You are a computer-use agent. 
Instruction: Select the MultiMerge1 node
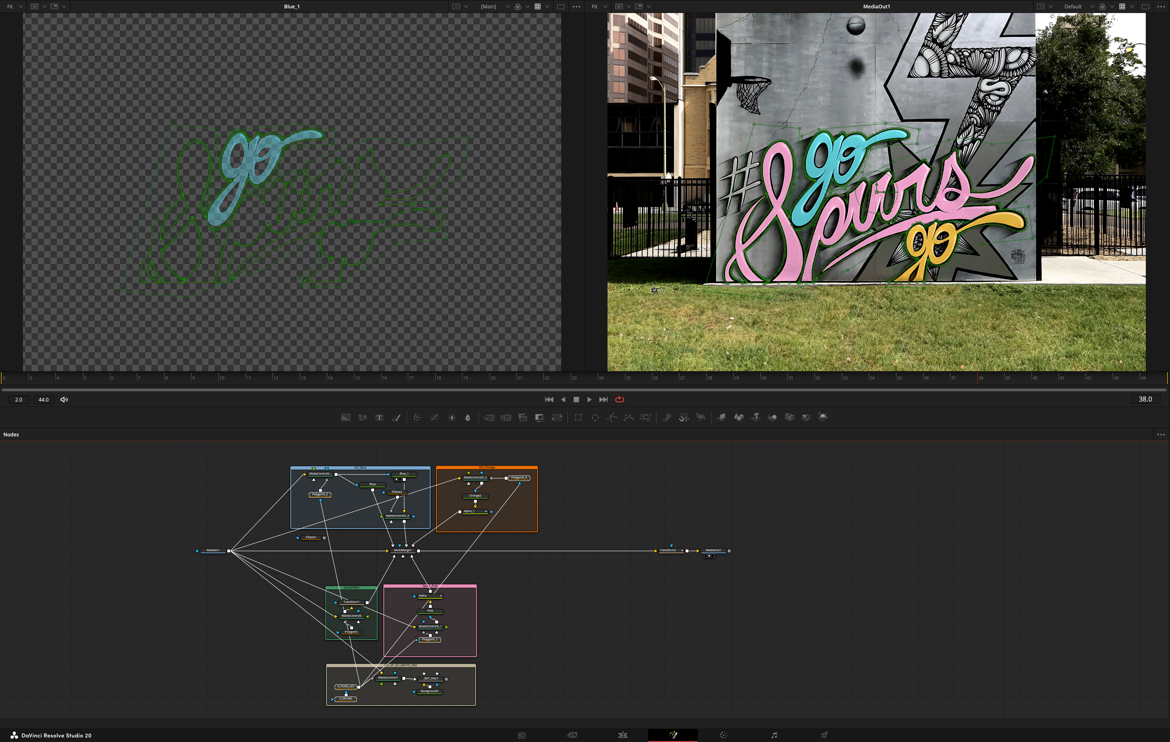pyautogui.click(x=403, y=550)
